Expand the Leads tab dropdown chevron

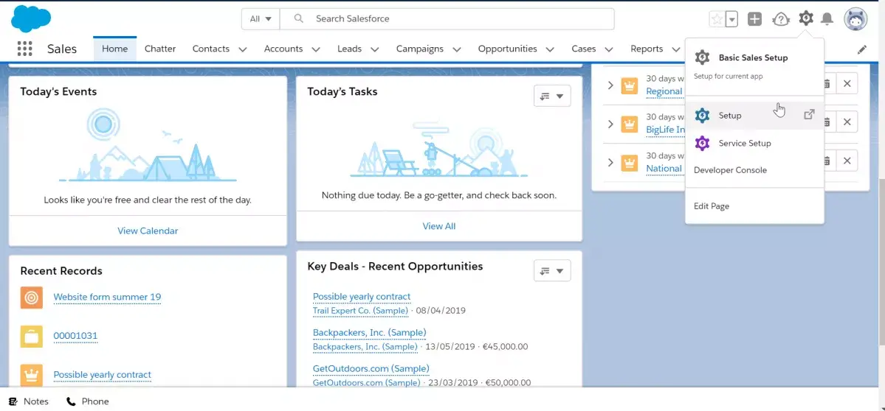(x=375, y=49)
